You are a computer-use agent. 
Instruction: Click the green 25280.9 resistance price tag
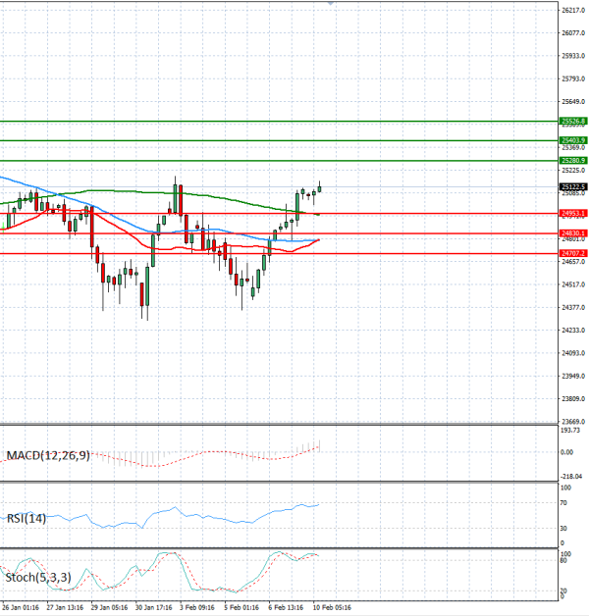click(573, 160)
